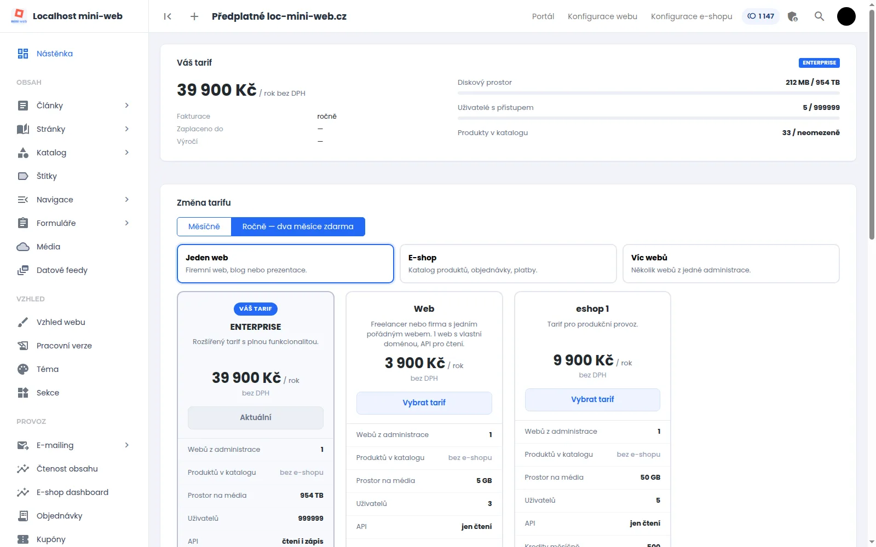Open search with the magnifier icon
The width and height of the screenshot is (876, 547).
click(x=819, y=16)
